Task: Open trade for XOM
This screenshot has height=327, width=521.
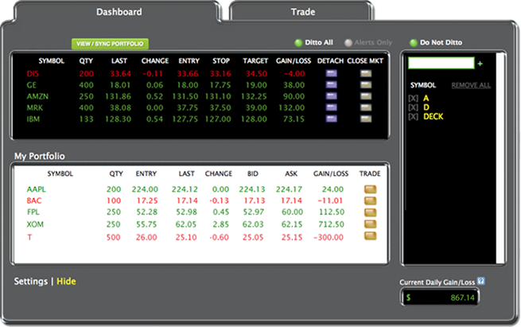Action: [370, 224]
